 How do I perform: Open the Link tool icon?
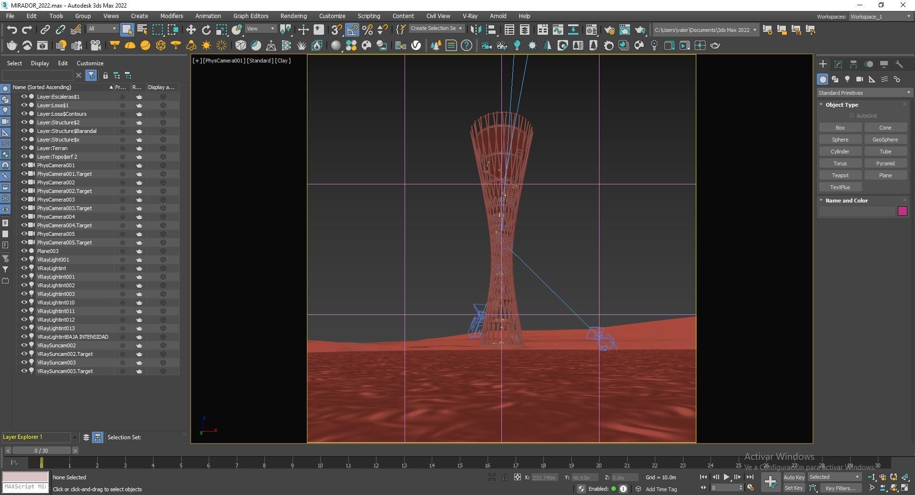[x=45, y=30]
